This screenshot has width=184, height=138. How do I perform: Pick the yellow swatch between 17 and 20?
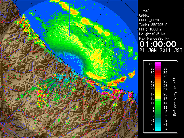[x=158, y=94]
